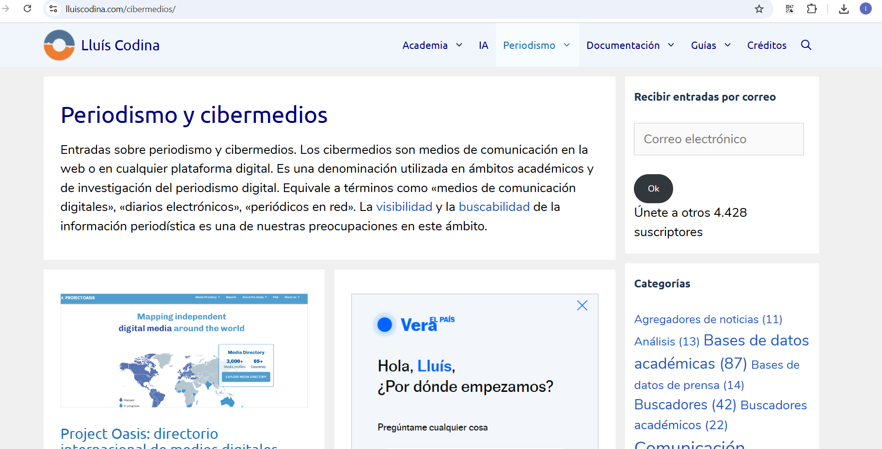Expand the Guías dropdown arrow

tap(727, 45)
